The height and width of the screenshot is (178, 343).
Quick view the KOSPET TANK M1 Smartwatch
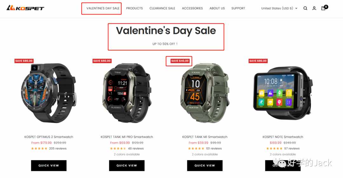[205, 166]
